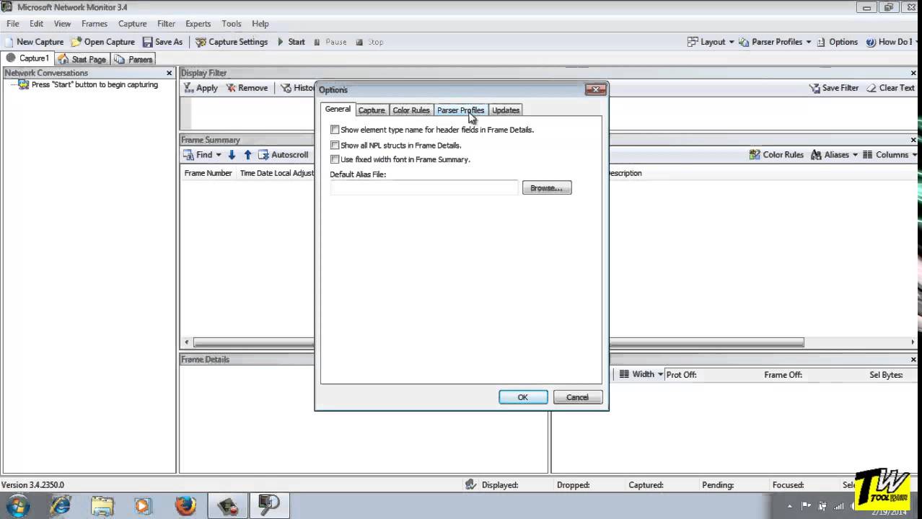Open Windows Media Player from taskbar
This screenshot has width=922, height=519.
pos(144,506)
